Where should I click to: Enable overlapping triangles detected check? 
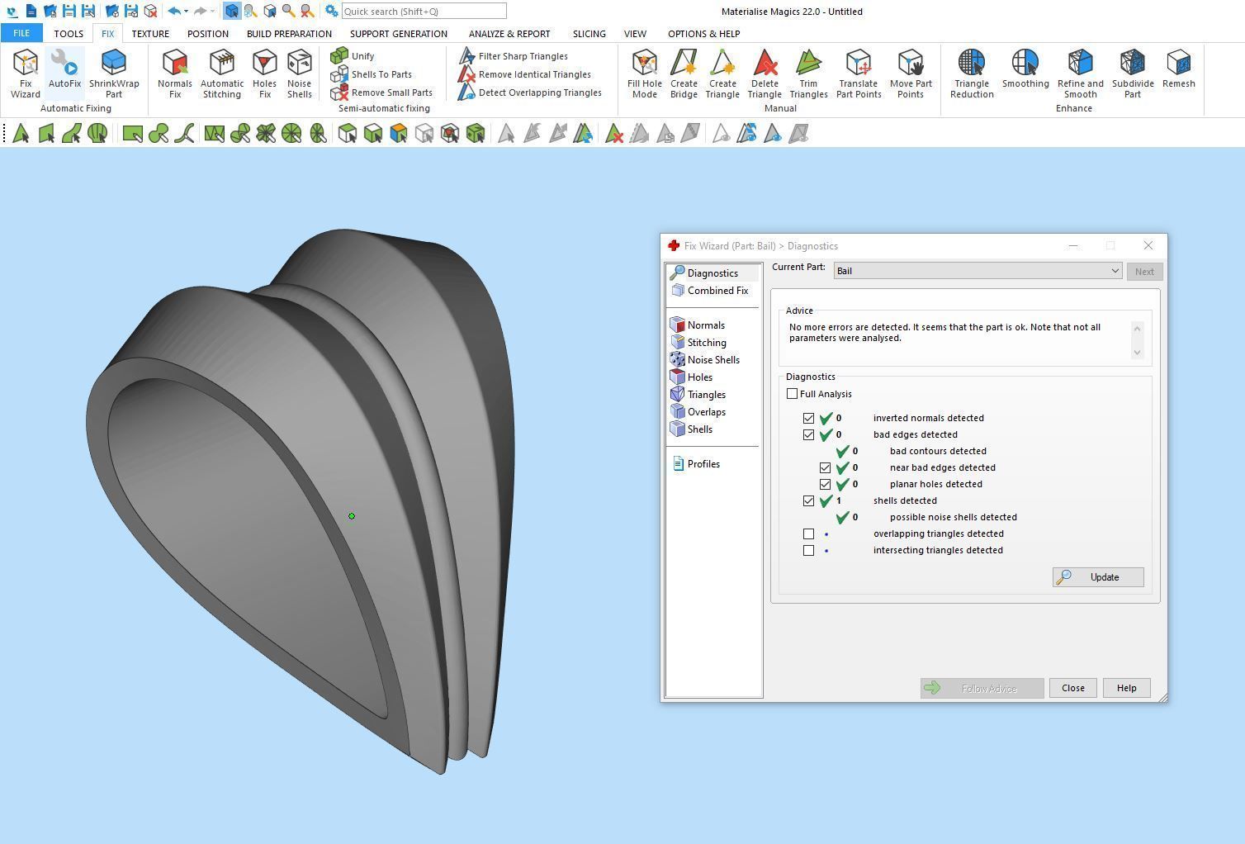point(809,534)
